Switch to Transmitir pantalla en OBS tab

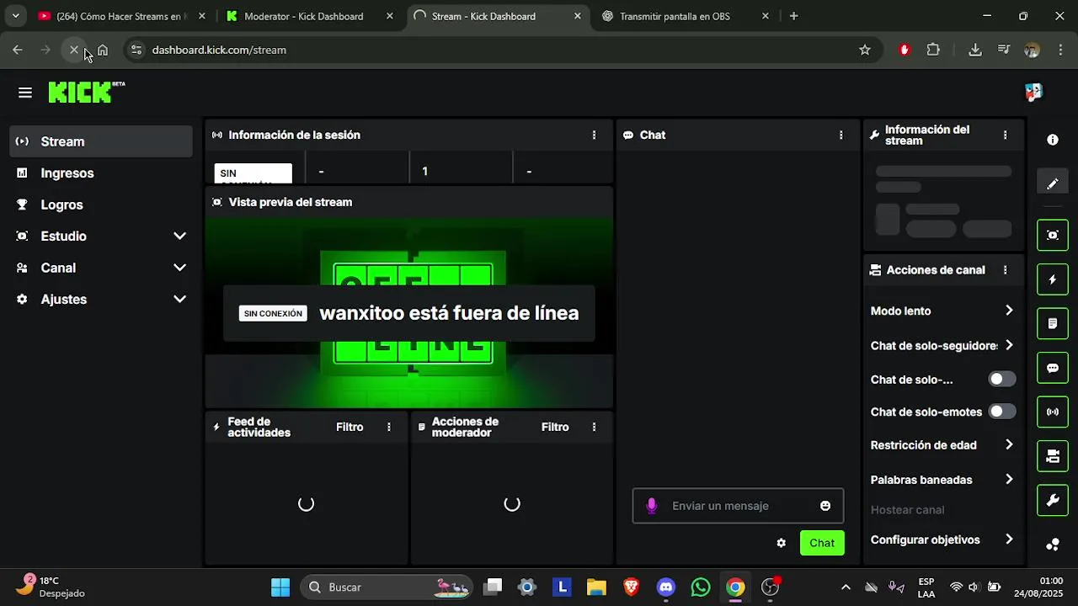pos(686,16)
